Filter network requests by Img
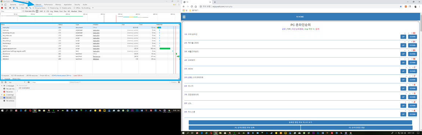 pos(52,11)
